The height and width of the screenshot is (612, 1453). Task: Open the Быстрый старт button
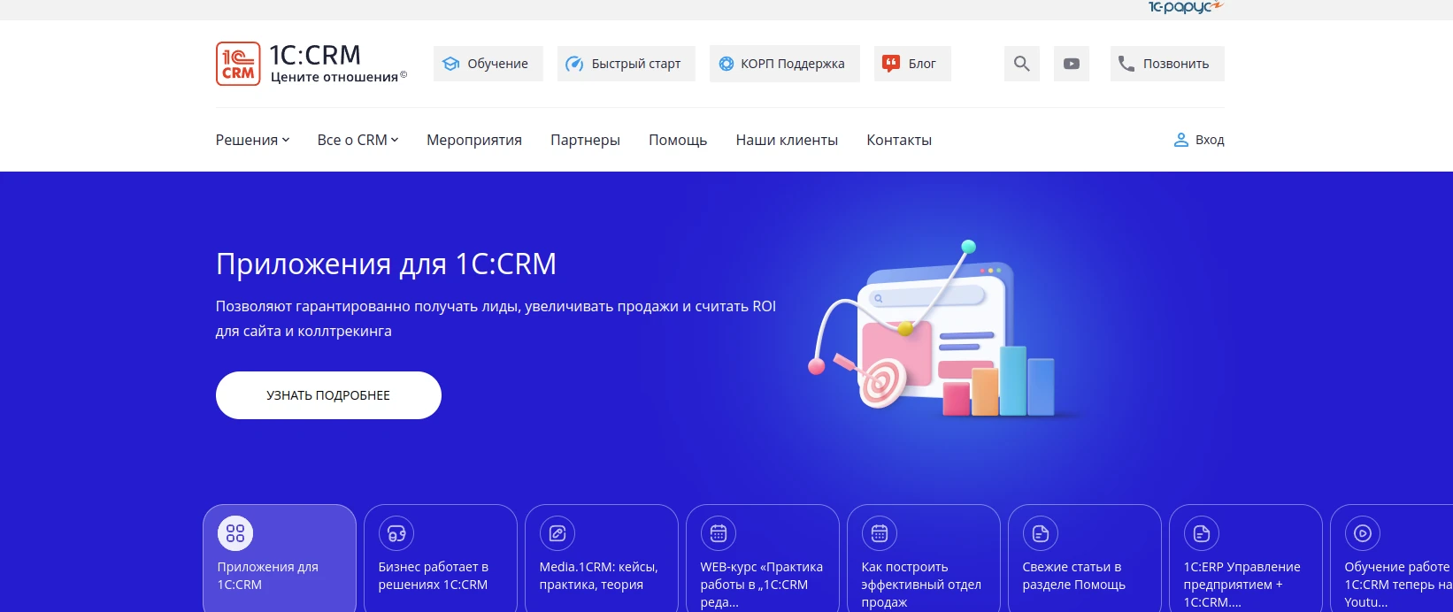[627, 64]
